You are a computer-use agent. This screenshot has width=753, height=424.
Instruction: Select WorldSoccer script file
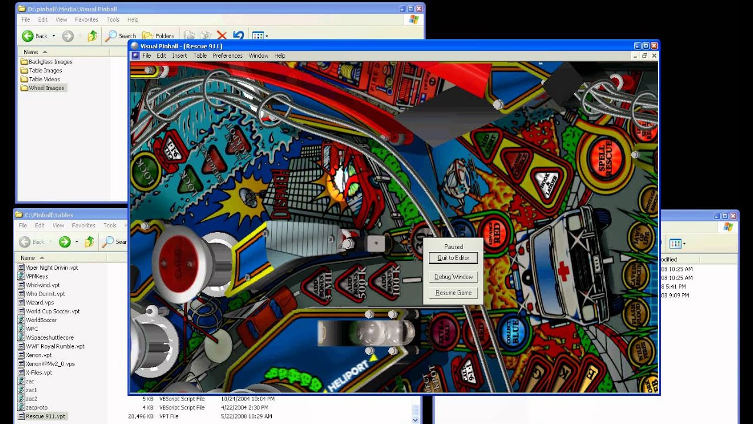(38, 320)
